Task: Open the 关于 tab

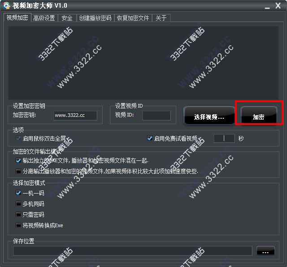Action: click(161, 18)
